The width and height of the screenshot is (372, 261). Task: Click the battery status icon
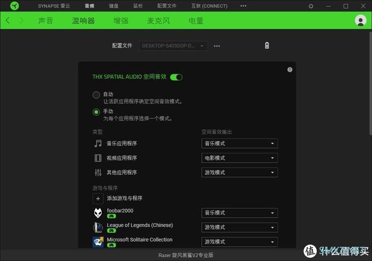[x=267, y=45]
